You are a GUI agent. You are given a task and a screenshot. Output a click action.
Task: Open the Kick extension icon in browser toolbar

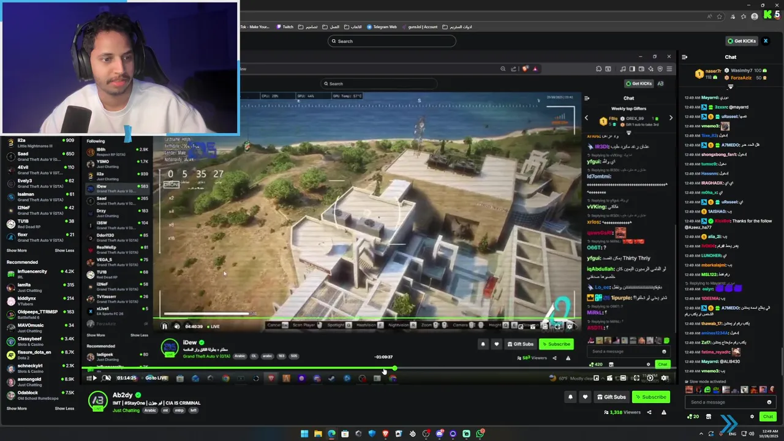[x=766, y=16]
